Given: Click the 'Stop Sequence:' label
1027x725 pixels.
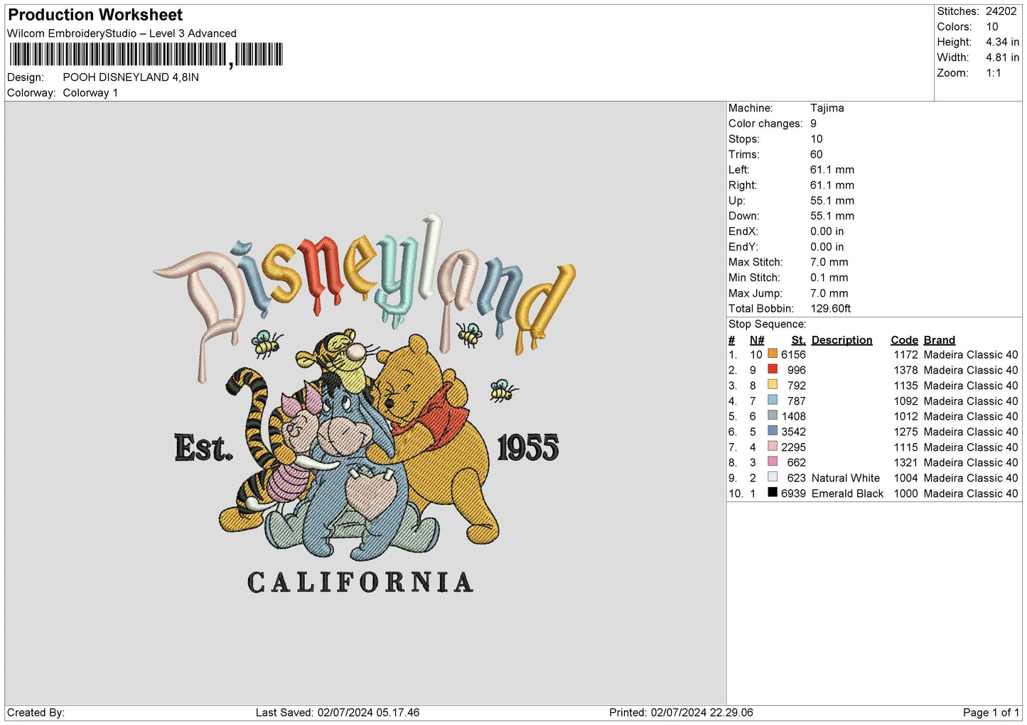Looking at the screenshot, I should (768, 325).
